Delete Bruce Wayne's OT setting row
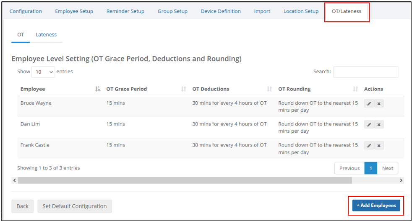This screenshot has height=221, width=412. coord(379,103)
